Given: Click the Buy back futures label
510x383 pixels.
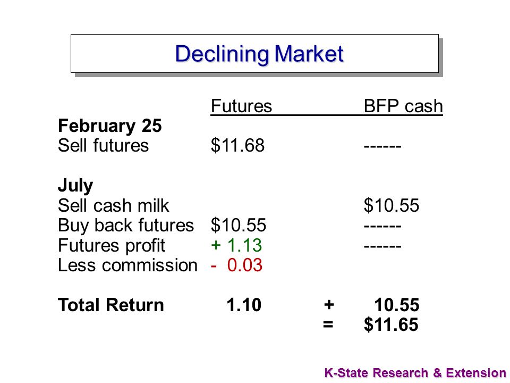Looking at the screenshot, I should point(126,226).
